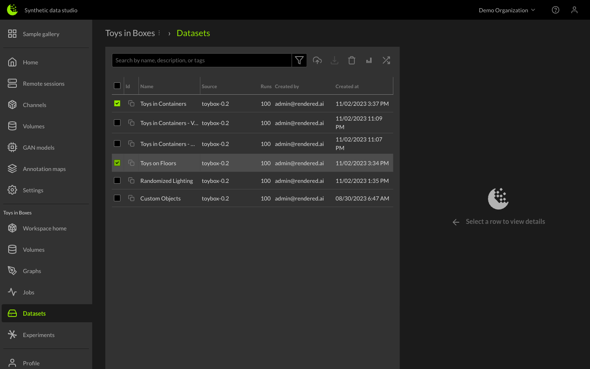The image size is (590, 369).
Task: Copy the ID of the Custom Objects dataset
Action: click(x=131, y=198)
